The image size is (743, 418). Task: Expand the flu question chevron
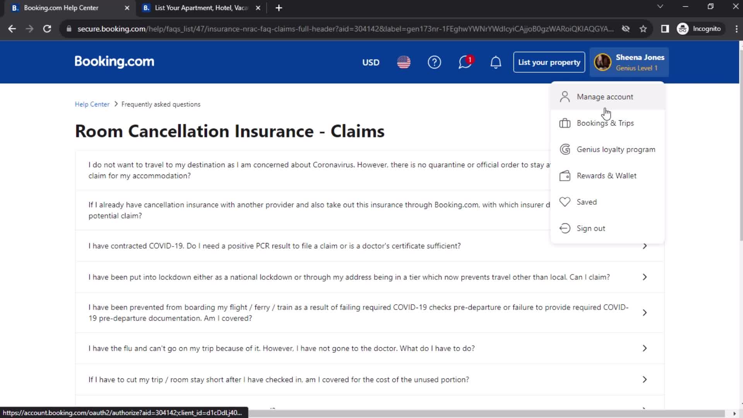[x=645, y=348]
